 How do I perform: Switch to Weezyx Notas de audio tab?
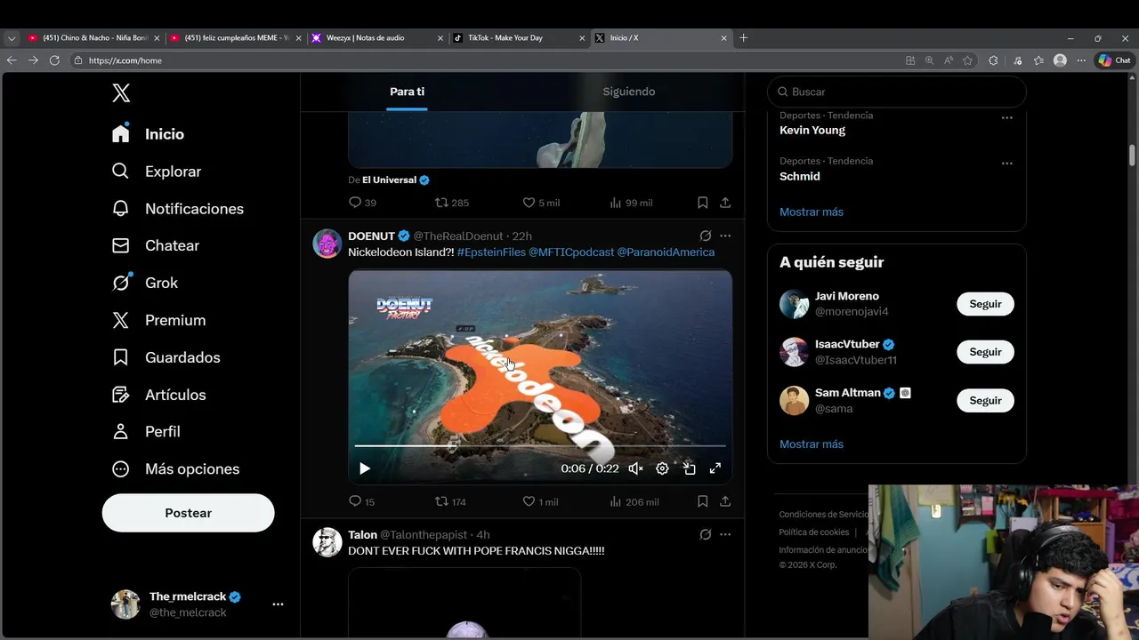coord(377,38)
